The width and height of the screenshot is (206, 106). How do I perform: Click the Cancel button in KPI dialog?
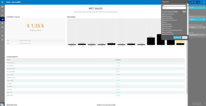coord(185,37)
